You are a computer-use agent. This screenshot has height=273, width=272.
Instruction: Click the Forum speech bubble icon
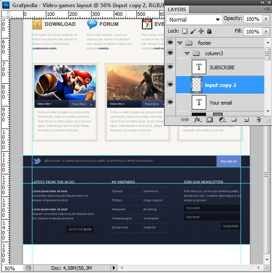click(92, 24)
